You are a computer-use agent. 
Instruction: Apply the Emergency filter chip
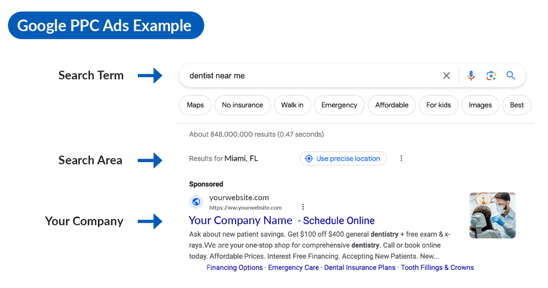click(339, 105)
